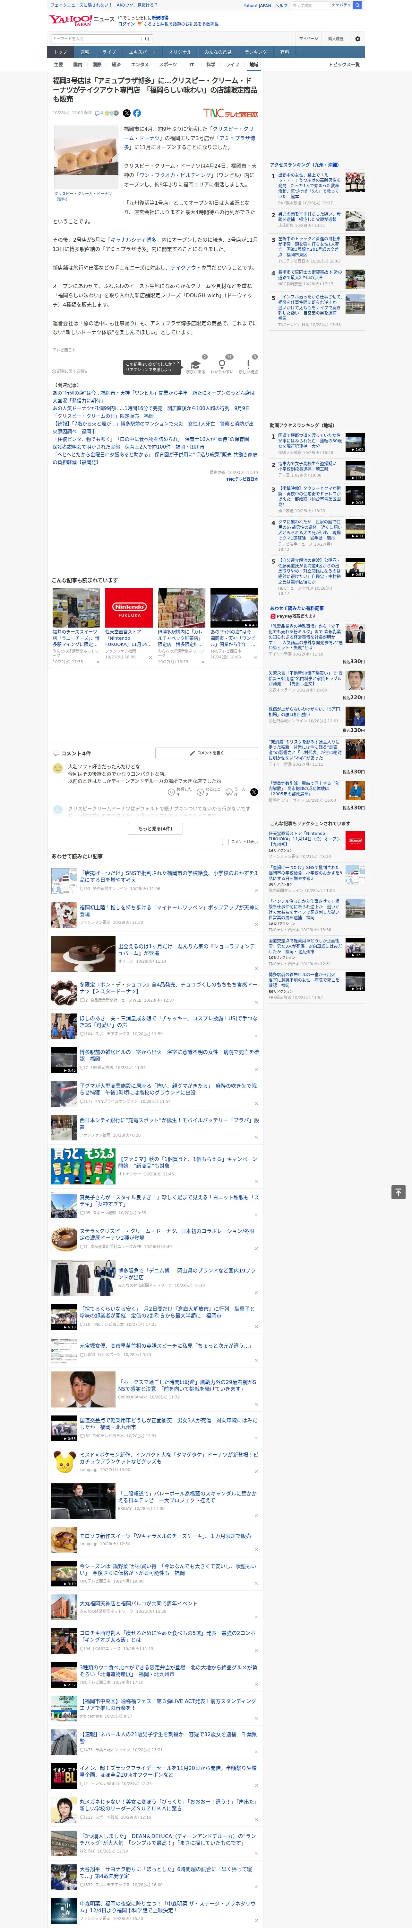Image resolution: width=412 pixels, height=1928 pixels.
Task: Open the 新規取得 ID link
Action: click(x=160, y=17)
